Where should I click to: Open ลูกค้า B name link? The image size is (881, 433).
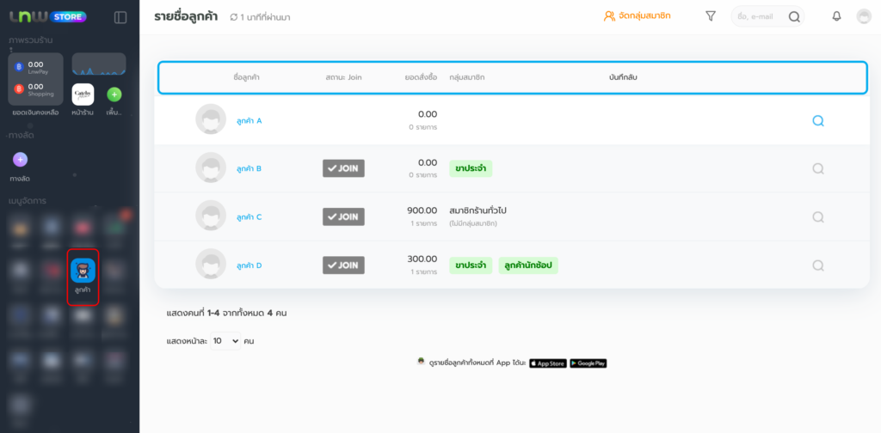tap(249, 168)
